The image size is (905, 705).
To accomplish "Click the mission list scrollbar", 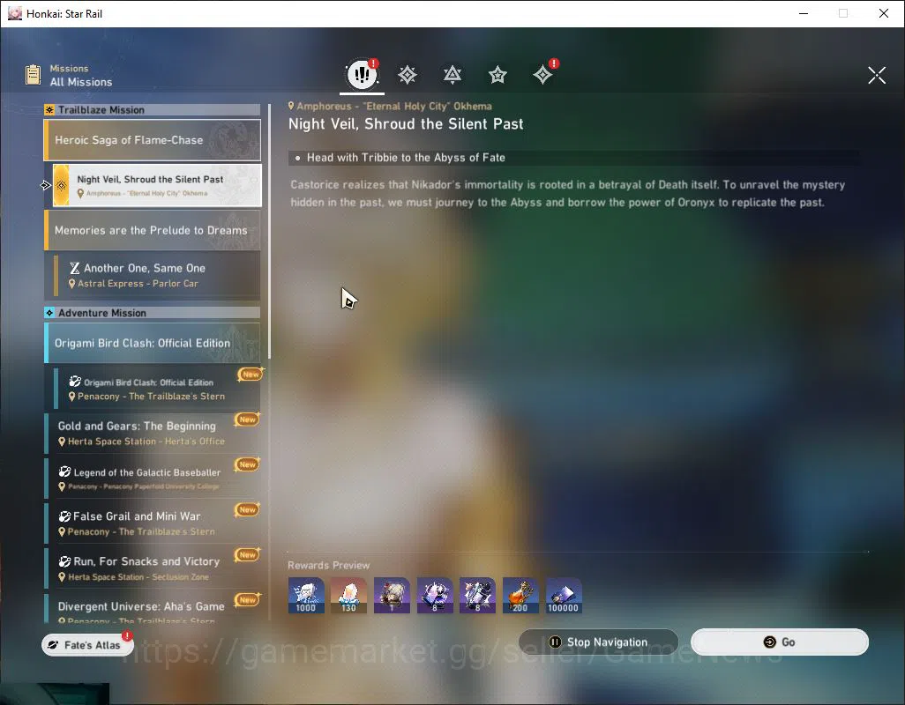I will tap(269, 231).
